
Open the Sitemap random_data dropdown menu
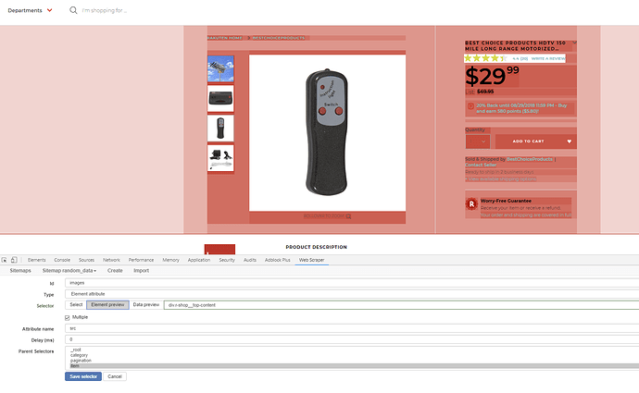tap(69, 271)
